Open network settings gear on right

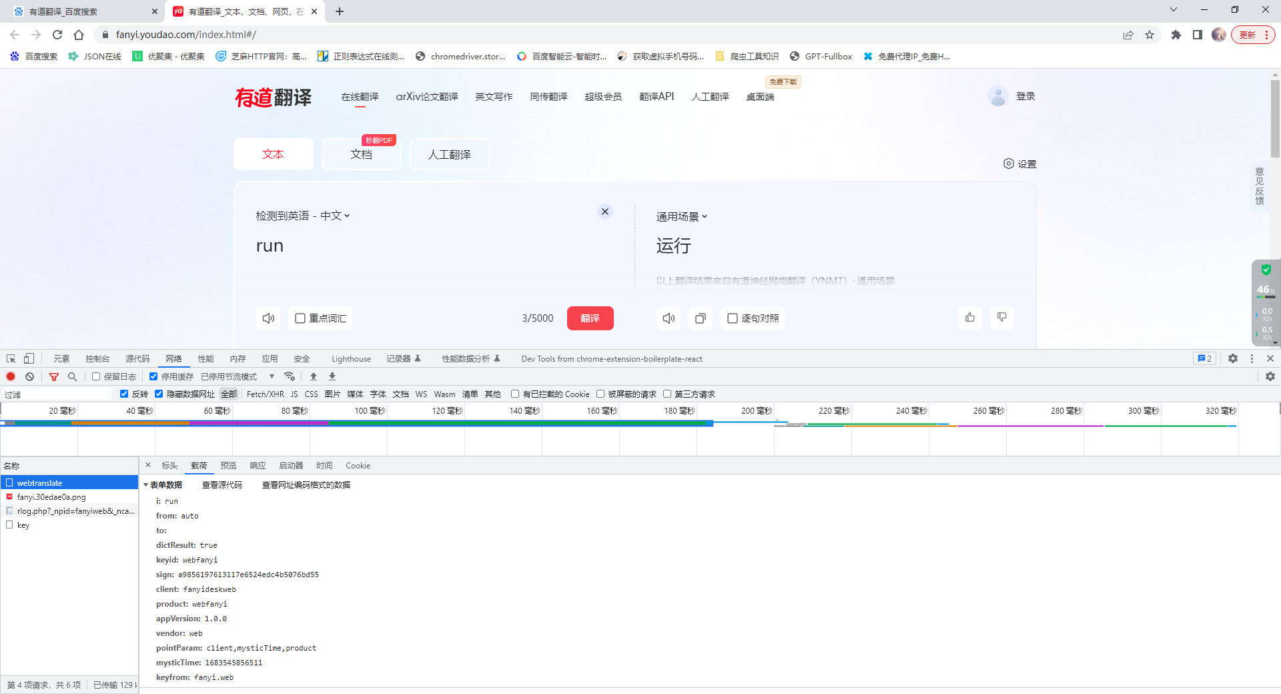pos(1270,376)
